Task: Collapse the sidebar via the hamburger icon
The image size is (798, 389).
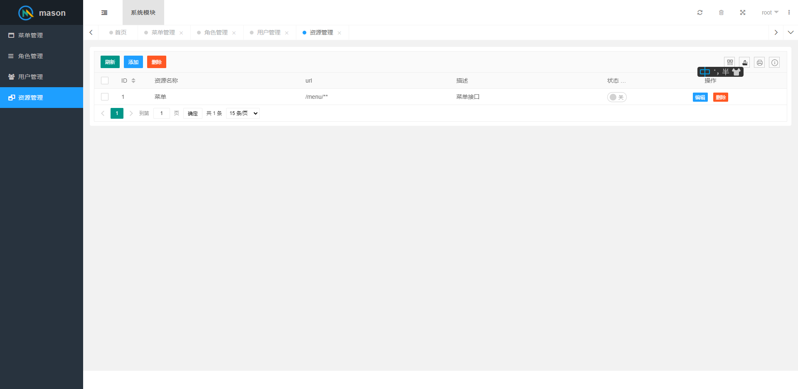Action: point(104,12)
